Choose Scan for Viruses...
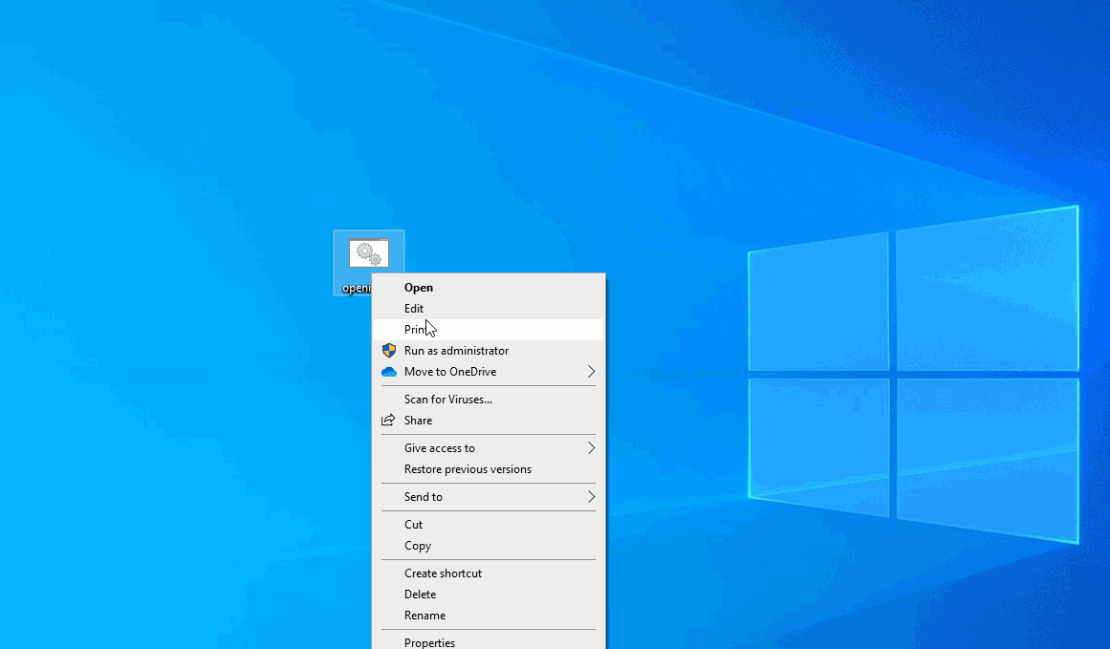 pyautogui.click(x=489, y=400)
